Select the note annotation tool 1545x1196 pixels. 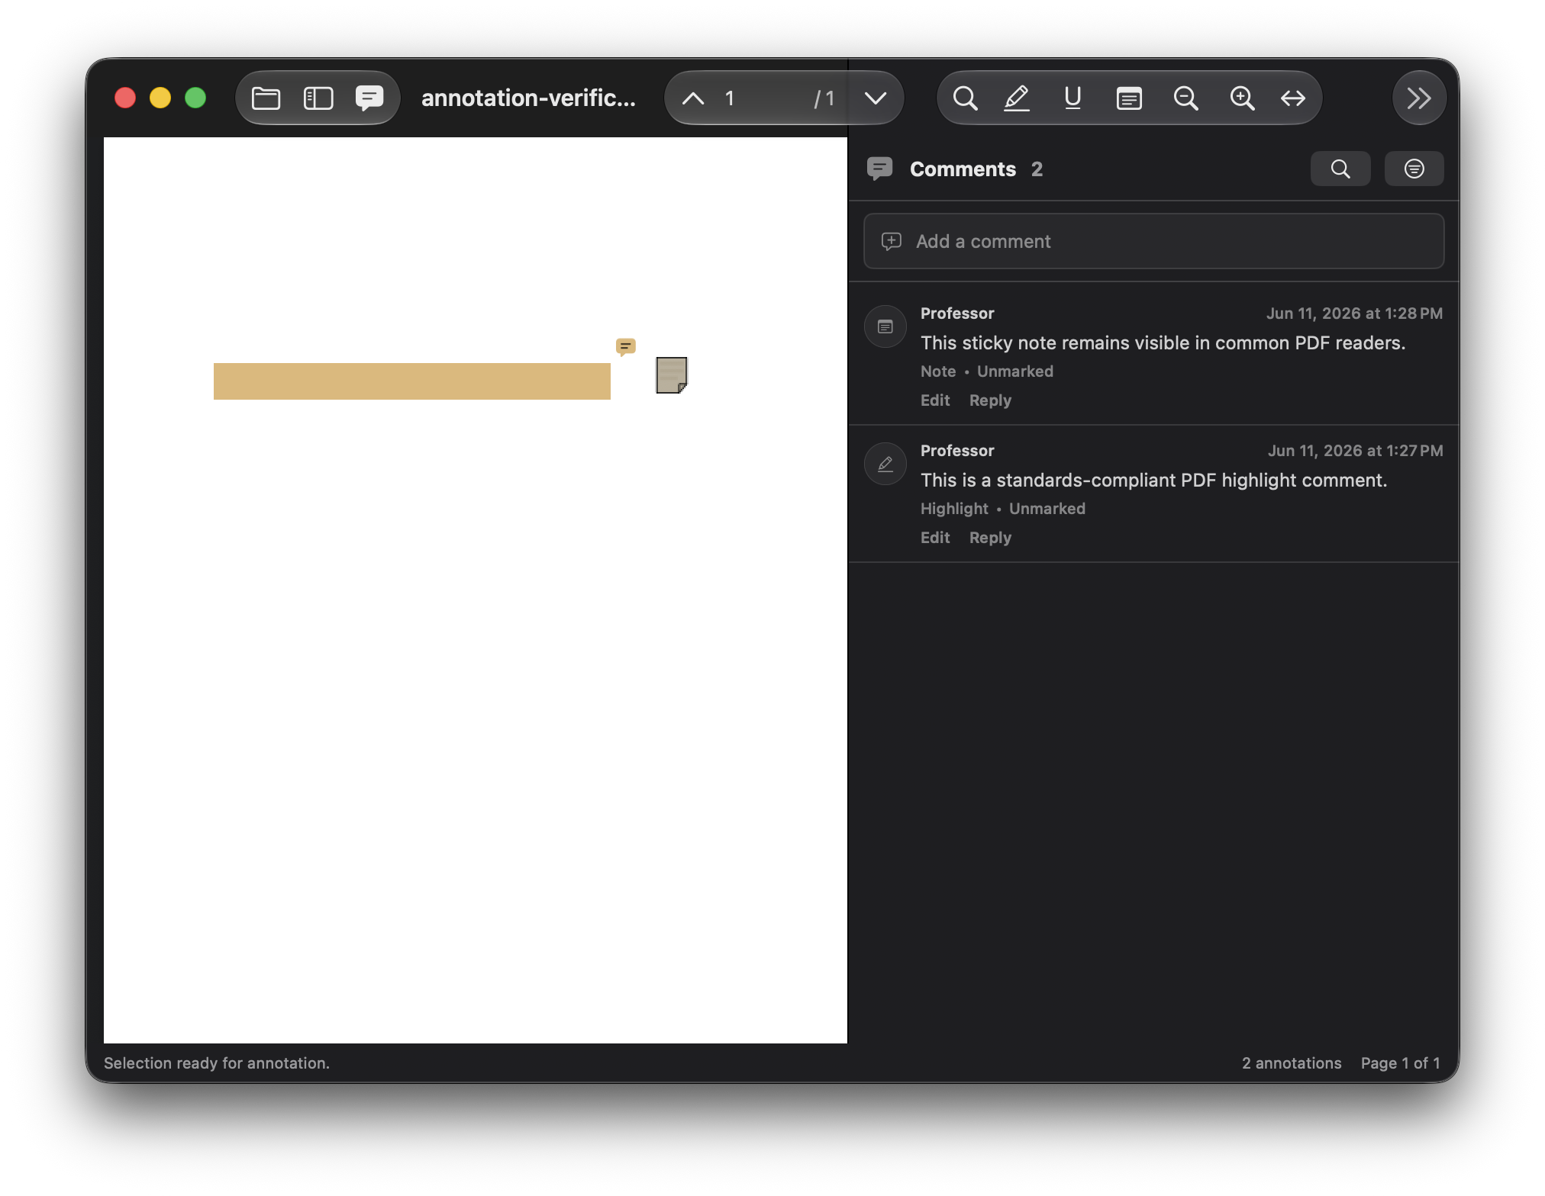click(x=1129, y=98)
